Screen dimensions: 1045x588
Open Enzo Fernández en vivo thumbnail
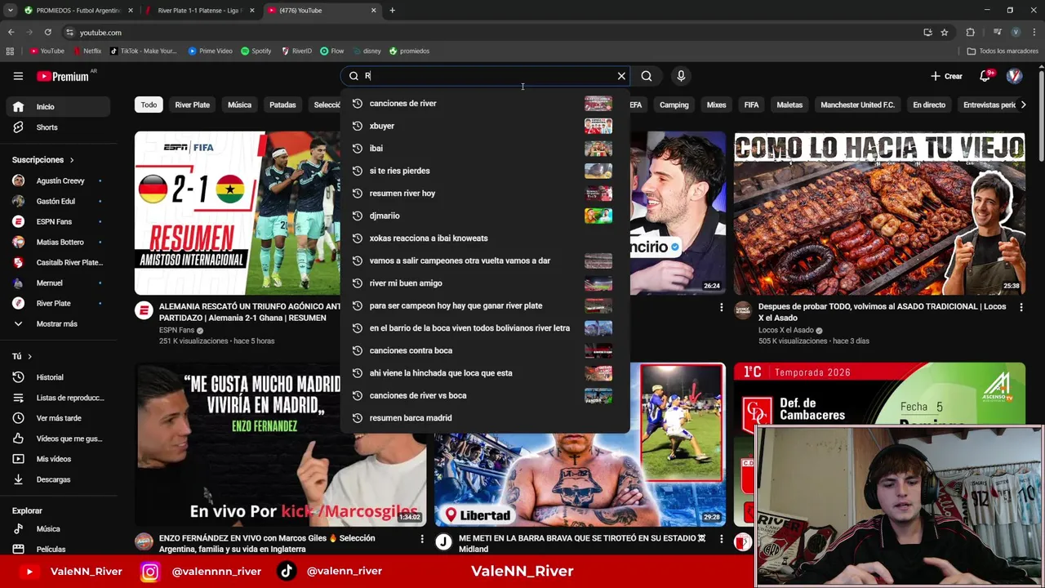280,445
